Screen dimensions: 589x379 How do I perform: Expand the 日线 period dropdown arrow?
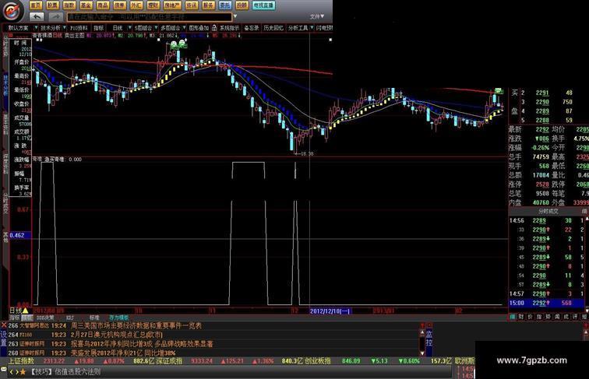coord(130,28)
